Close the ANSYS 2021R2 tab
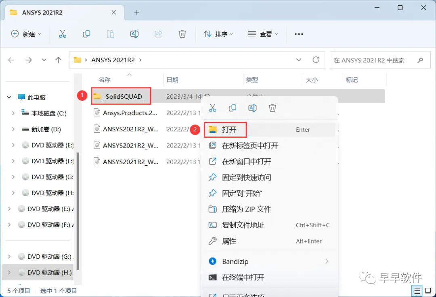Image resolution: width=436 pixels, height=297 pixels. [114, 12]
